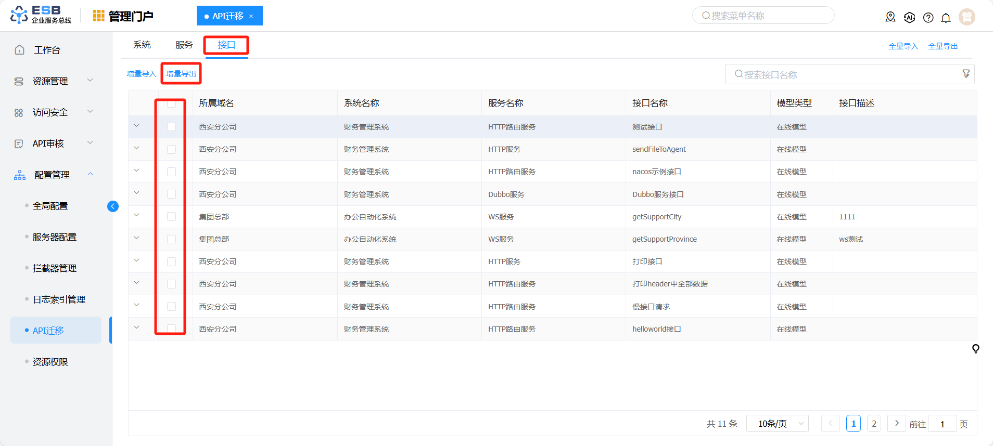The height and width of the screenshot is (446, 993).
Task: Go to page 2 of results
Action: pos(874,424)
